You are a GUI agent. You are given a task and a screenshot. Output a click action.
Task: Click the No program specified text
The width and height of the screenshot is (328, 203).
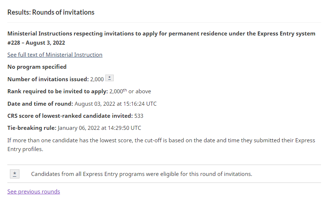pyautogui.click(x=37, y=67)
